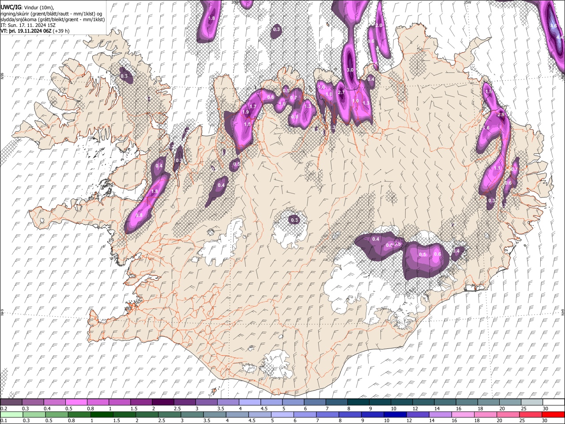Click the 3.0 precipitation value on north coast
Screen dimensions: 565x424
tap(350, 70)
